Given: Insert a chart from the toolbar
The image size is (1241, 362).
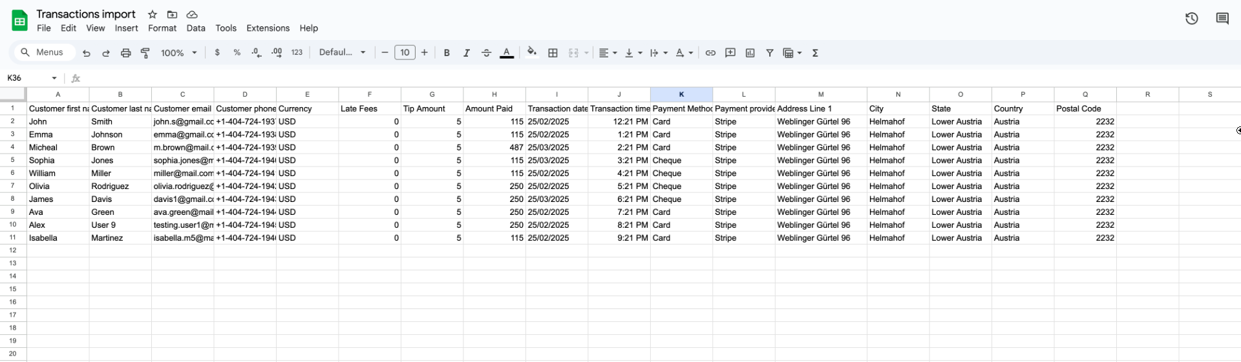Looking at the screenshot, I should tap(750, 53).
